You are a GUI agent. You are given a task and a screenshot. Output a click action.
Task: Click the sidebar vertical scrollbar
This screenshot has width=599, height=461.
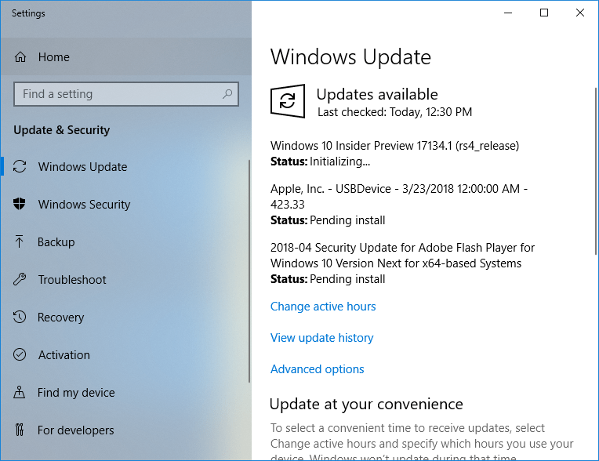[249, 271]
